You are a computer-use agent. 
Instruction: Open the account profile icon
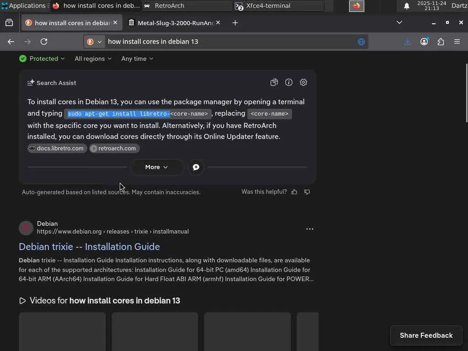tap(424, 42)
